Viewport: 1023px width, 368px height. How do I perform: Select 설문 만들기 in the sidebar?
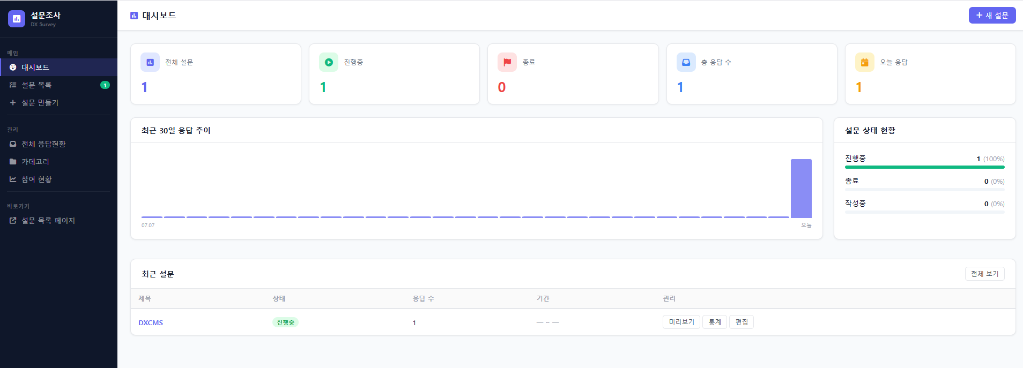click(x=58, y=102)
